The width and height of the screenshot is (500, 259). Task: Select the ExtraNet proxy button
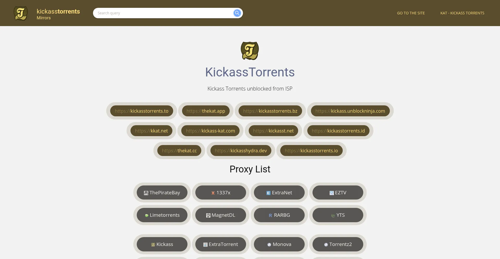pyautogui.click(x=279, y=193)
